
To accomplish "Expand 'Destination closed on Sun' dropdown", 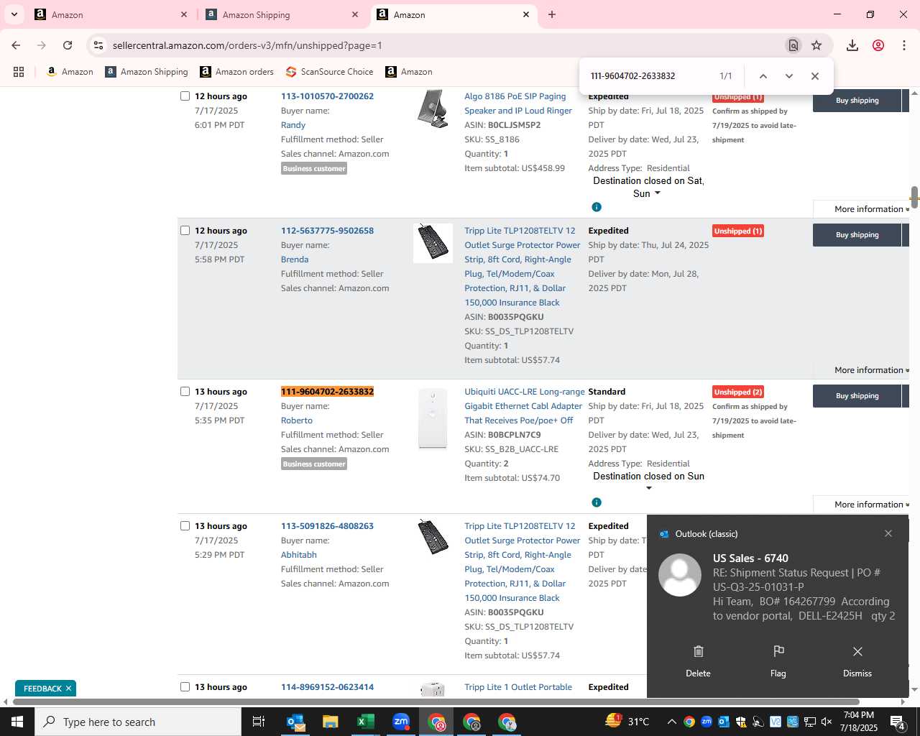I will coord(649,489).
